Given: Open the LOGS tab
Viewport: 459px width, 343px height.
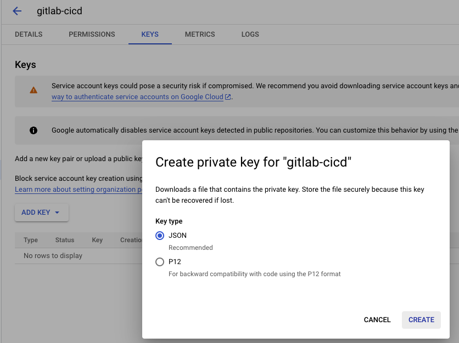Looking at the screenshot, I should (x=250, y=35).
